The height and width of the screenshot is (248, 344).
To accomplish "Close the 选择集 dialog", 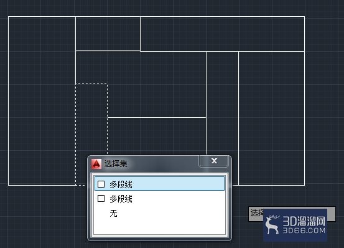I will tap(214, 161).
